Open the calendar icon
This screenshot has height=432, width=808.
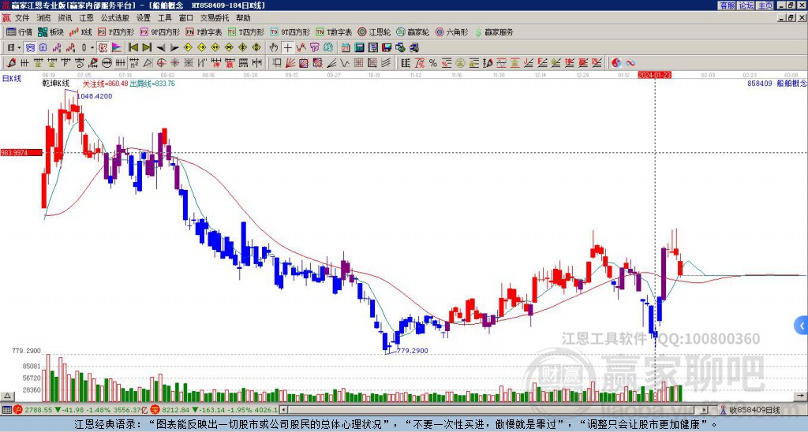(x=346, y=48)
